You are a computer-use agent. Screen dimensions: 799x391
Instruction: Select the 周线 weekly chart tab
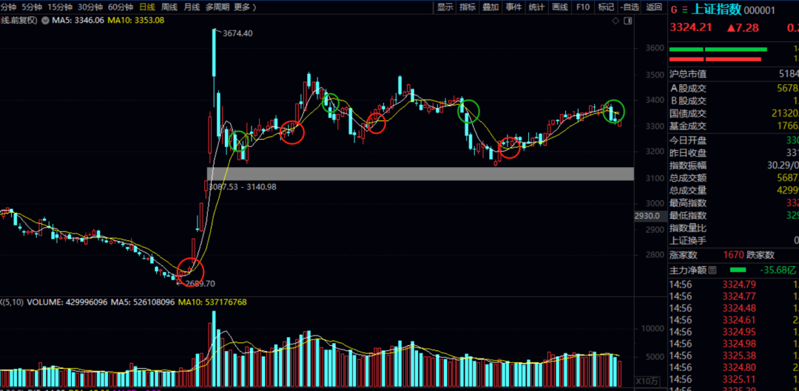click(x=169, y=7)
